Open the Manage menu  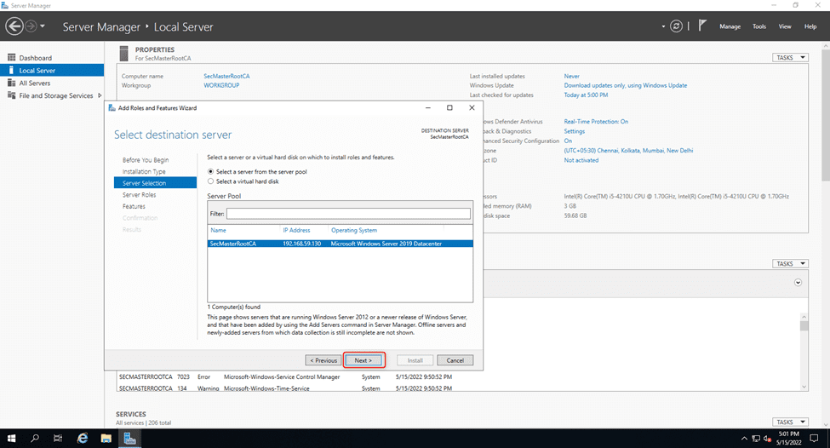point(730,26)
